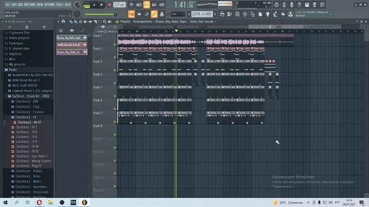Open the Channel rack icon
369x207 pixels.
[x=237, y=14]
